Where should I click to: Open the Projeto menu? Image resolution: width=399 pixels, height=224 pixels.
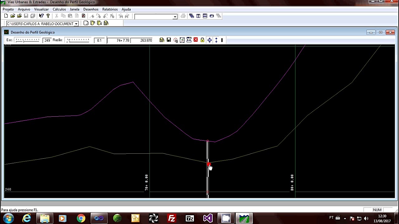(x=8, y=9)
